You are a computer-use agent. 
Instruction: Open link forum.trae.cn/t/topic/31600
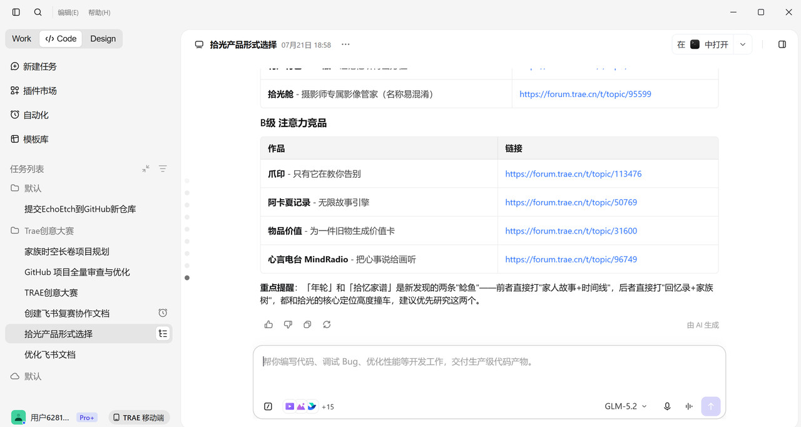point(571,231)
